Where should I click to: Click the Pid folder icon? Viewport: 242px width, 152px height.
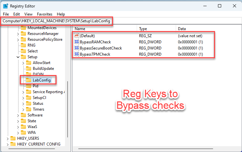[29, 86]
